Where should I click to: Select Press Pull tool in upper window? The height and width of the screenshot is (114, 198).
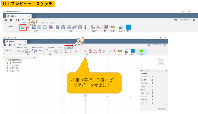coord(58,27)
